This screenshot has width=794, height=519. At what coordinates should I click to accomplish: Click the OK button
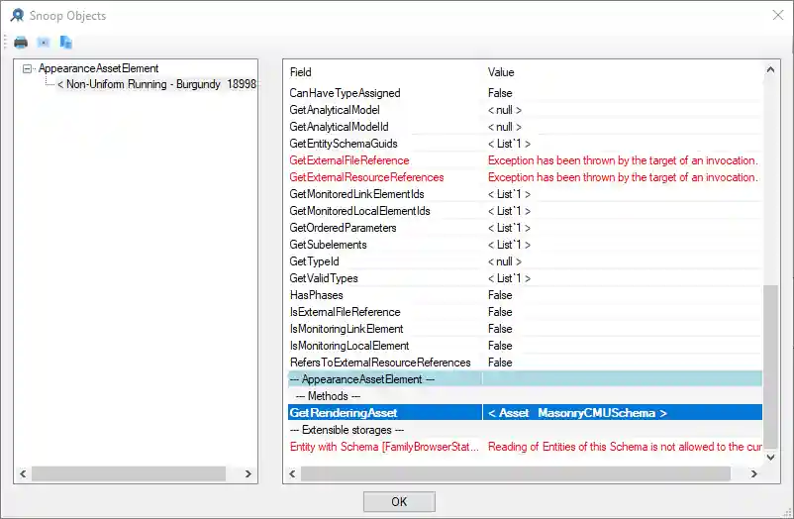coord(398,501)
